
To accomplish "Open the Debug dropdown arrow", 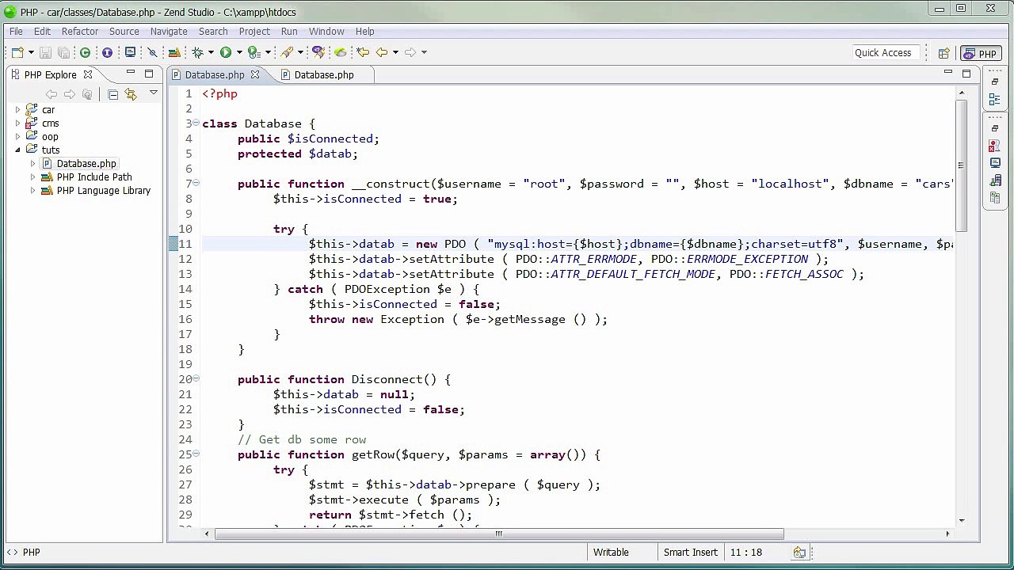I will [211, 53].
